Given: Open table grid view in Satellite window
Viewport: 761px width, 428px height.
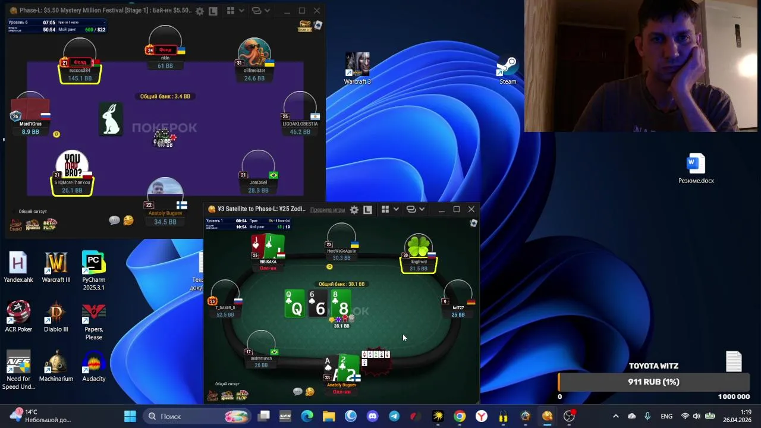Looking at the screenshot, I should click(x=385, y=209).
